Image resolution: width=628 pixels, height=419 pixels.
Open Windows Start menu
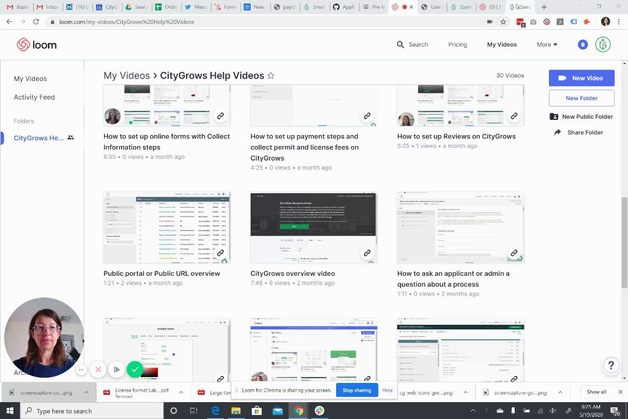(10, 411)
